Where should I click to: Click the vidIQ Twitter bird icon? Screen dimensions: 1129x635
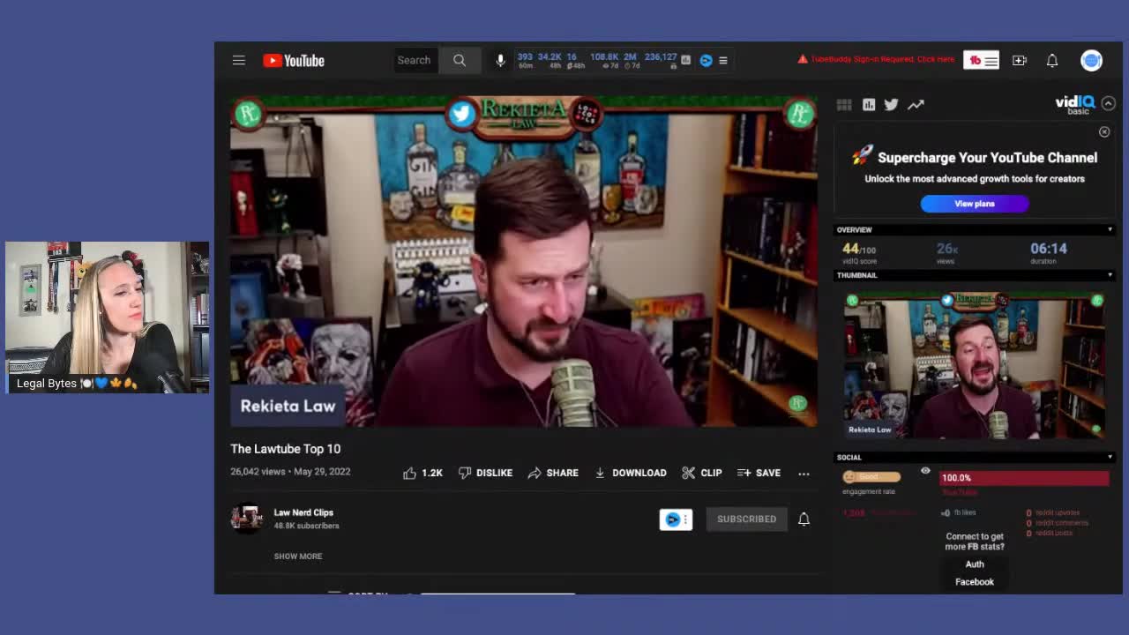892,104
